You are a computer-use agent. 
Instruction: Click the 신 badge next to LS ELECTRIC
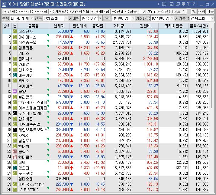click(15, 190)
